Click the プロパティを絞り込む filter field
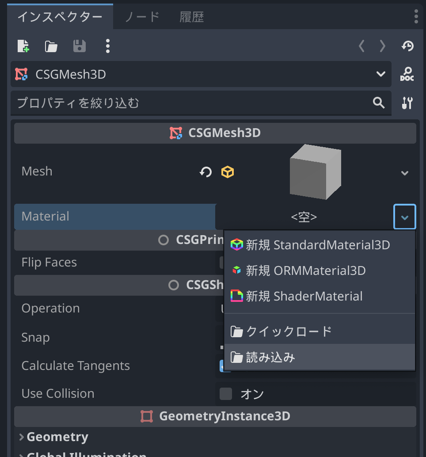The width and height of the screenshot is (426, 457). 190,103
